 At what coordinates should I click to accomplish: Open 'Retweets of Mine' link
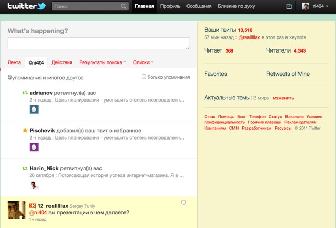click(288, 74)
